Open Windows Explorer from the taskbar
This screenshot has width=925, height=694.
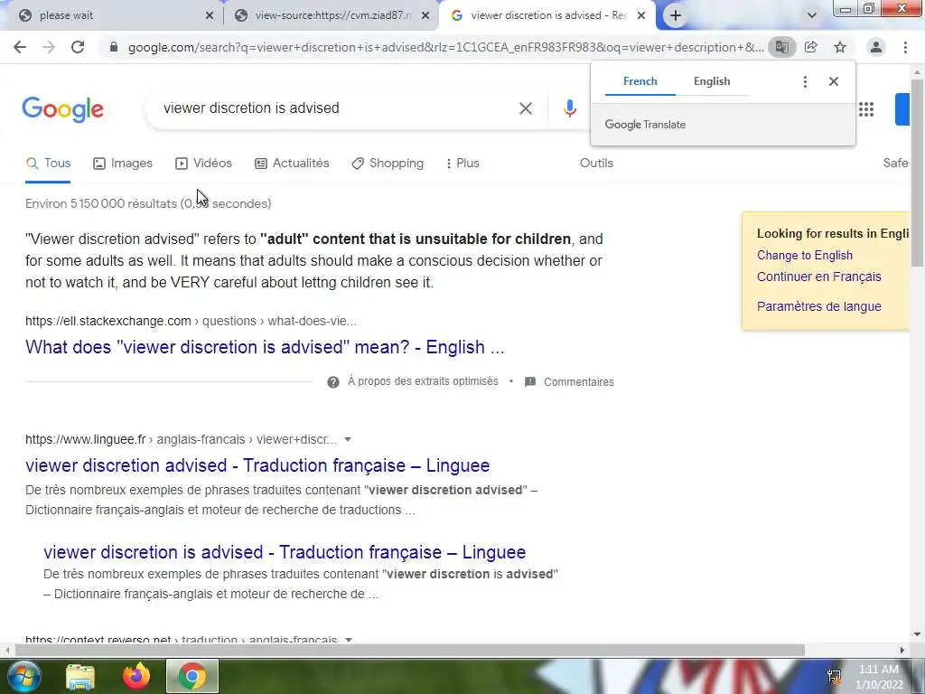click(80, 676)
